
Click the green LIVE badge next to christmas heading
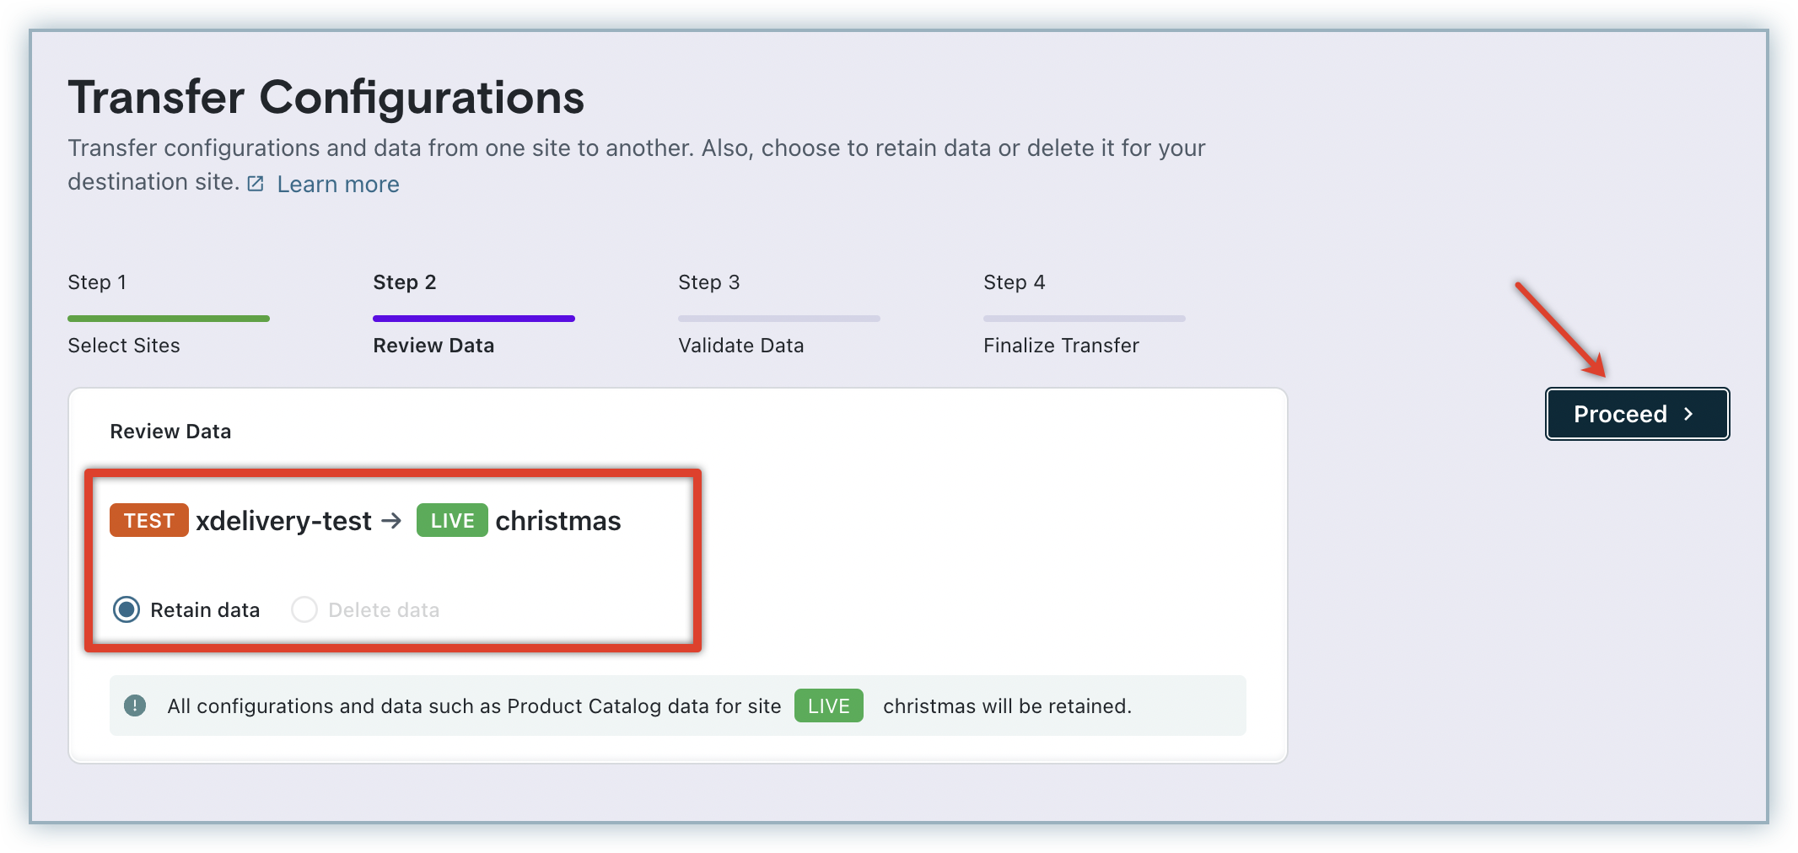point(452,521)
